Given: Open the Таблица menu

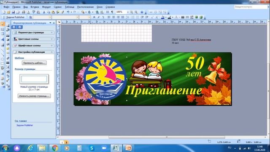Looking at the screenshot, I should click(x=69, y=7).
